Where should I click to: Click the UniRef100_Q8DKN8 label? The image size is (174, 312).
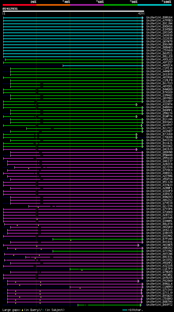[x=159, y=152]
